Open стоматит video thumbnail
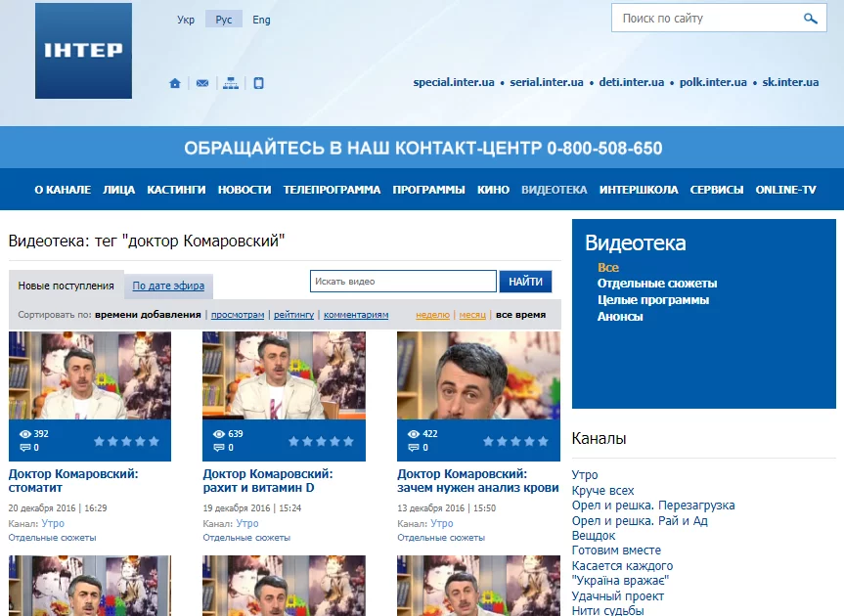 click(x=90, y=375)
